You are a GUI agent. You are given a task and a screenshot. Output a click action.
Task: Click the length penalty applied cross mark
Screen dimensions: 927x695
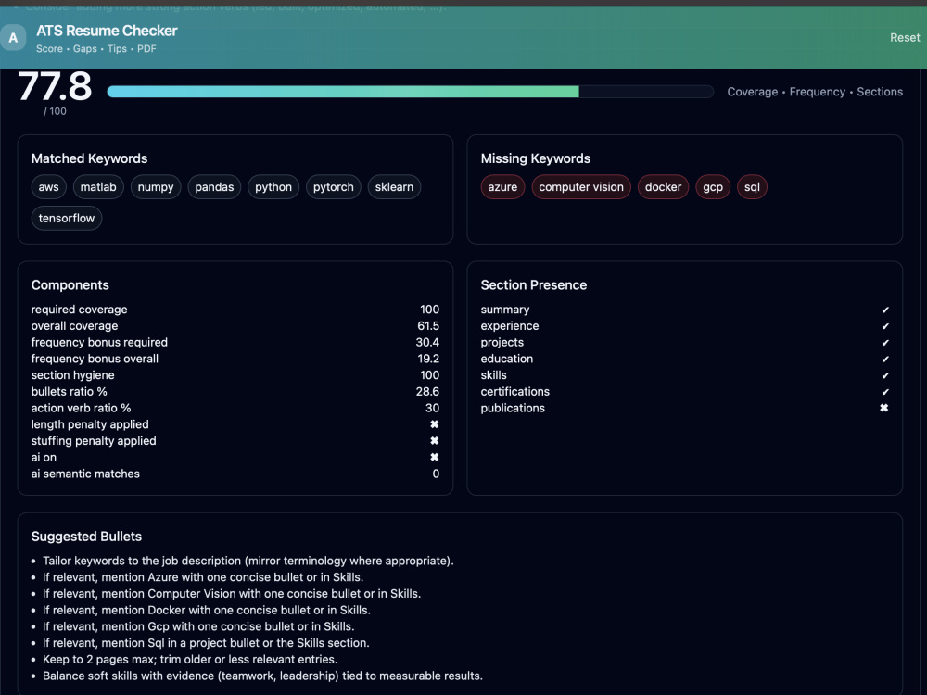point(435,424)
